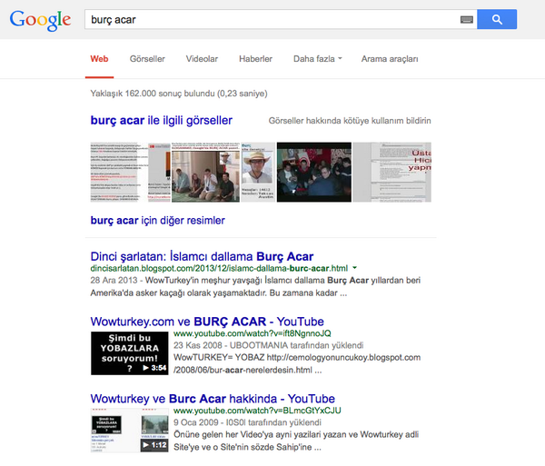
Task: Click the www.youtube.com/watch?v=ift8NgnnoJQ URL
Action: 253,333
